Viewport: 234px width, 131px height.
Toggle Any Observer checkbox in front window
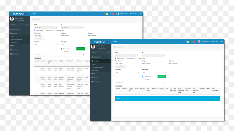coord(170,63)
